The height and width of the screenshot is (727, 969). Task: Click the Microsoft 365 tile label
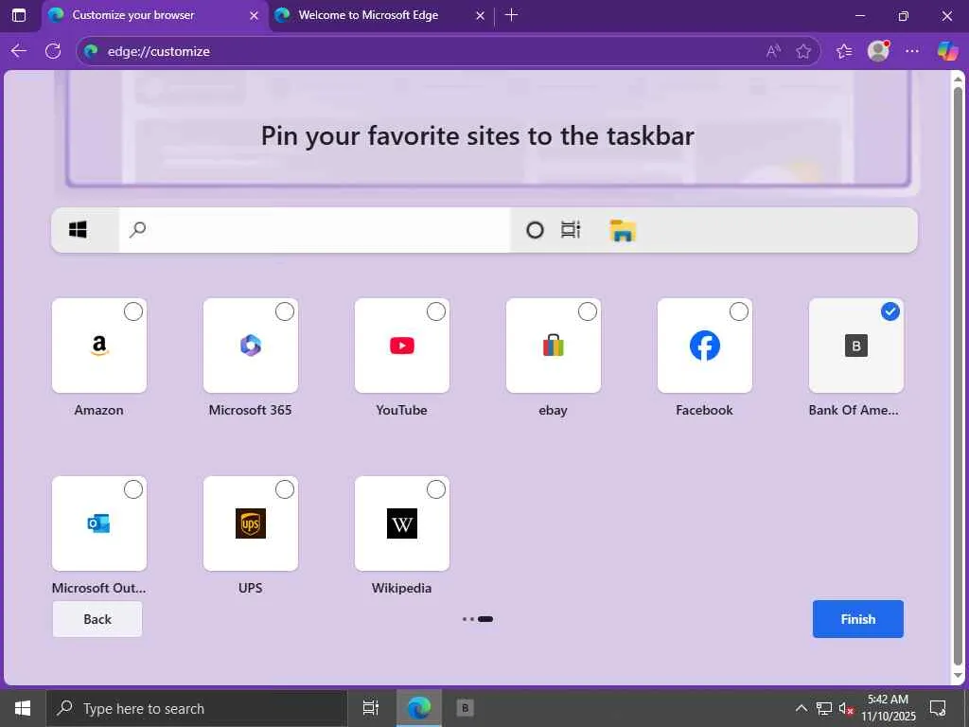click(x=250, y=410)
